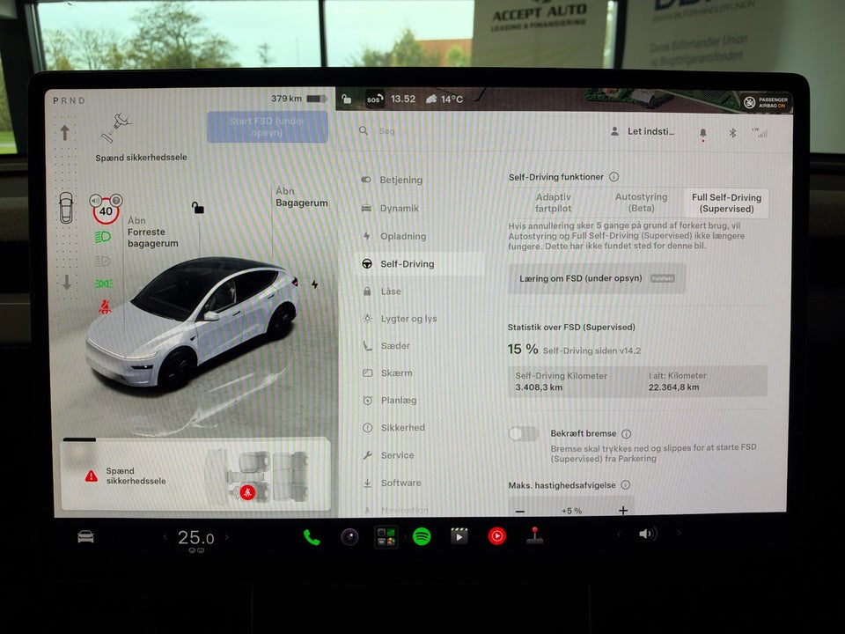Tap the passenger airbag indicator
Screen dimensions: 845x634
766,102
